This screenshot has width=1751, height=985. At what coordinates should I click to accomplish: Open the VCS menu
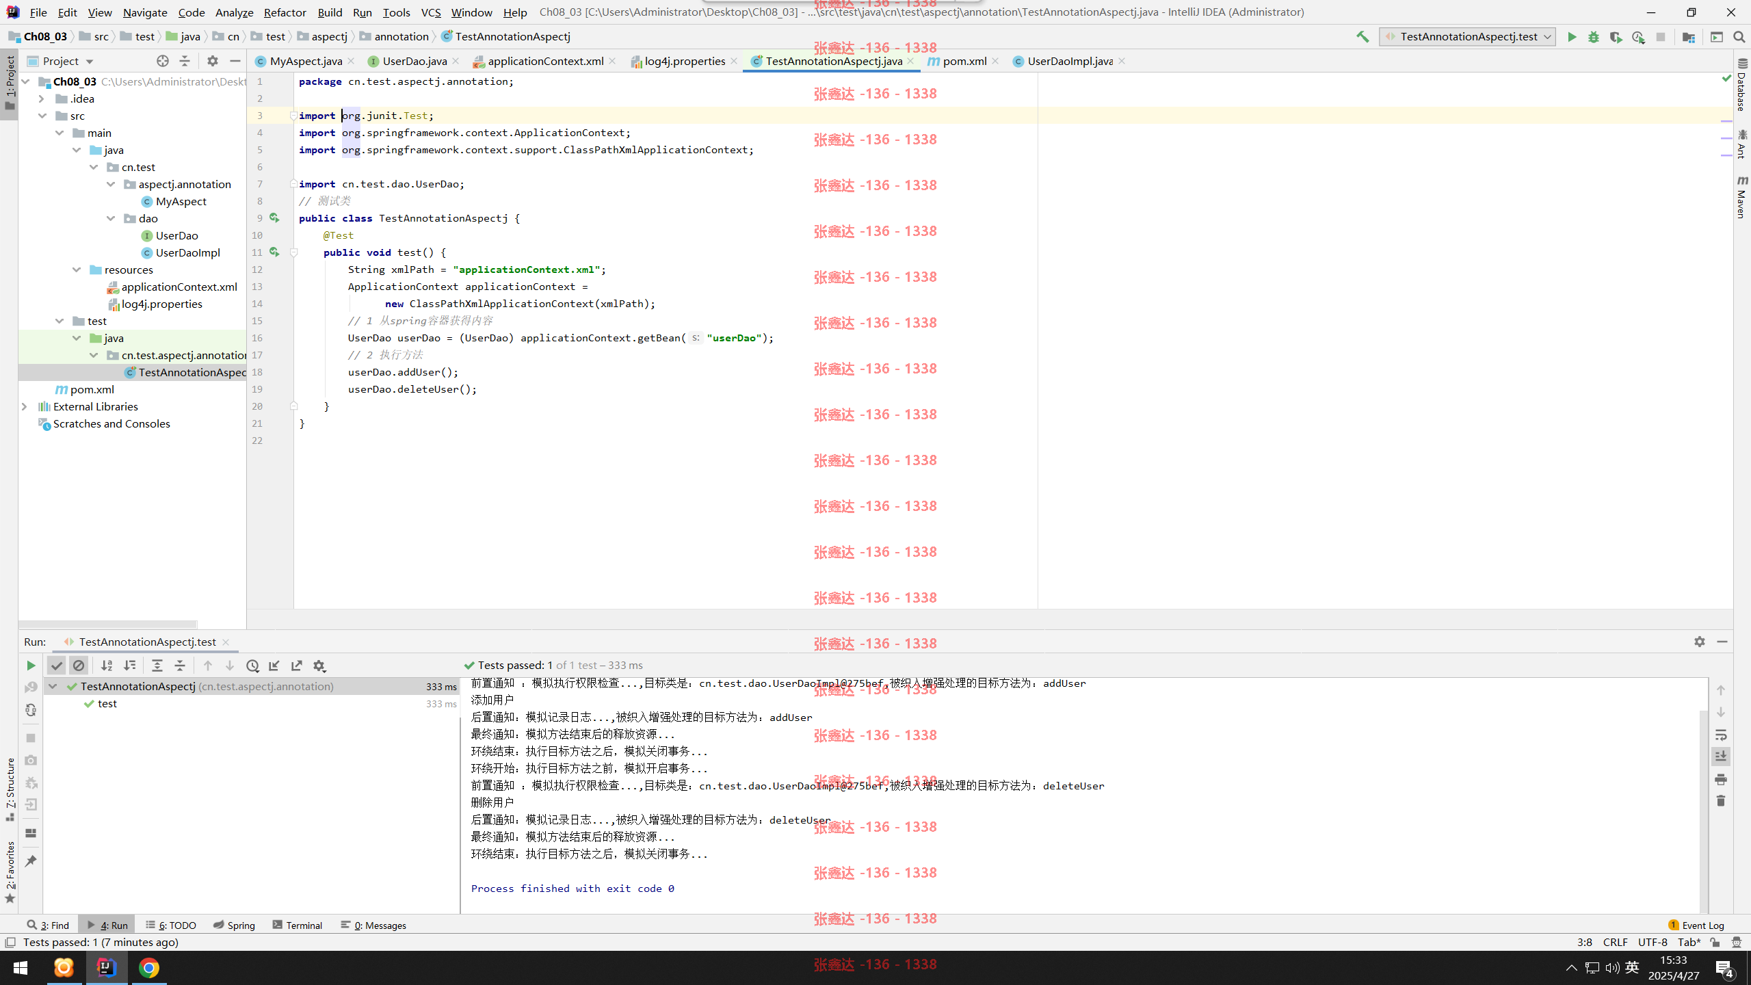[x=431, y=12]
